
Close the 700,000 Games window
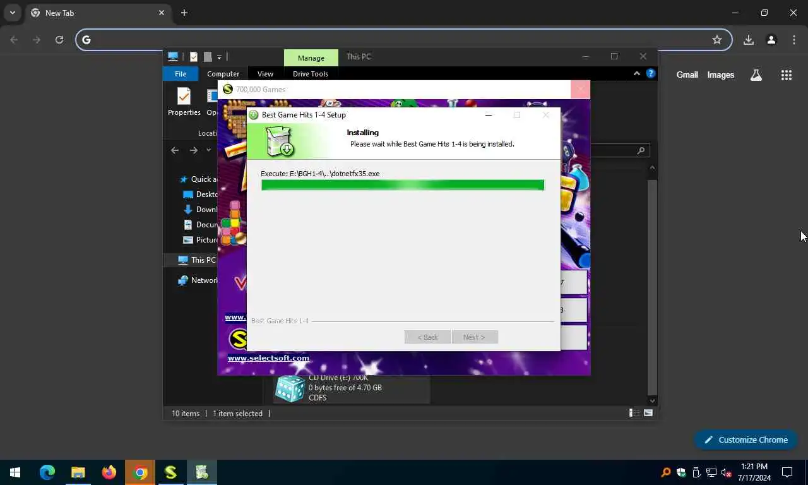(x=580, y=90)
